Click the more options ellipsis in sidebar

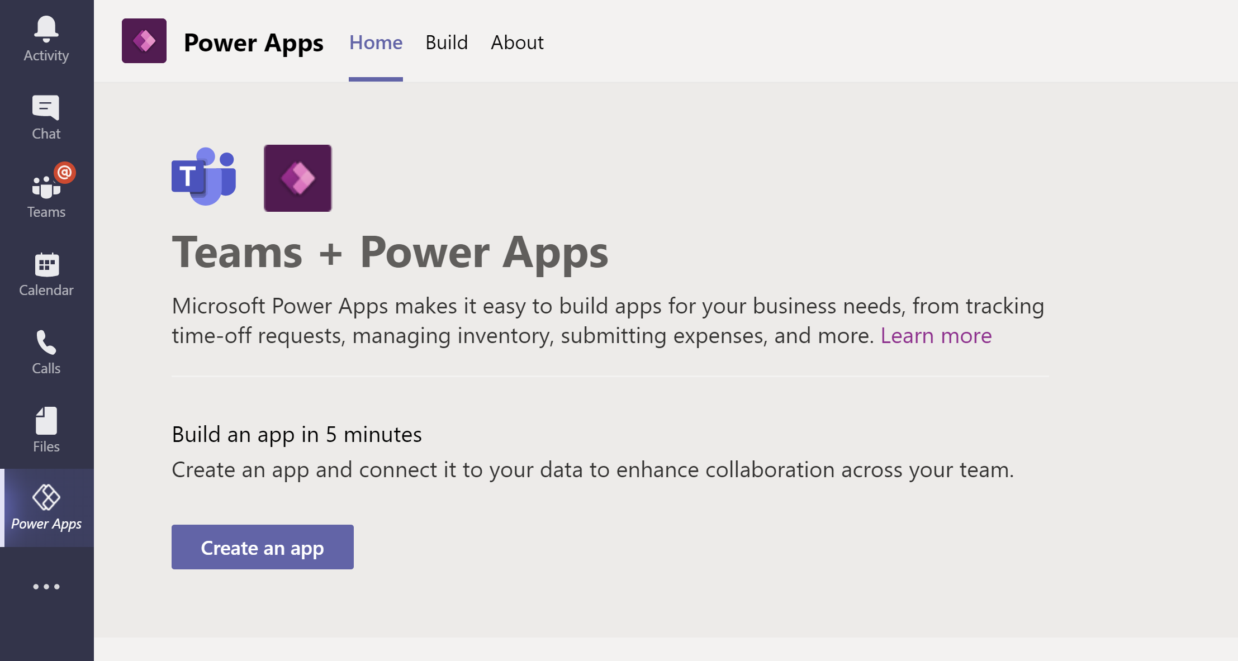click(x=46, y=587)
